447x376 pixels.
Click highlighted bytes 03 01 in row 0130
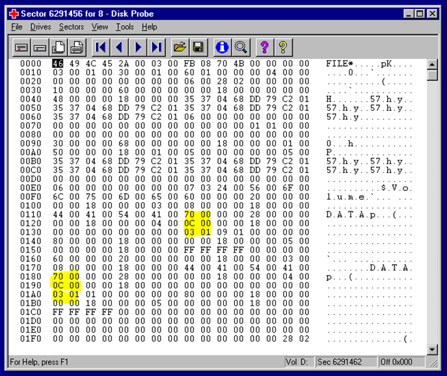[197, 232]
